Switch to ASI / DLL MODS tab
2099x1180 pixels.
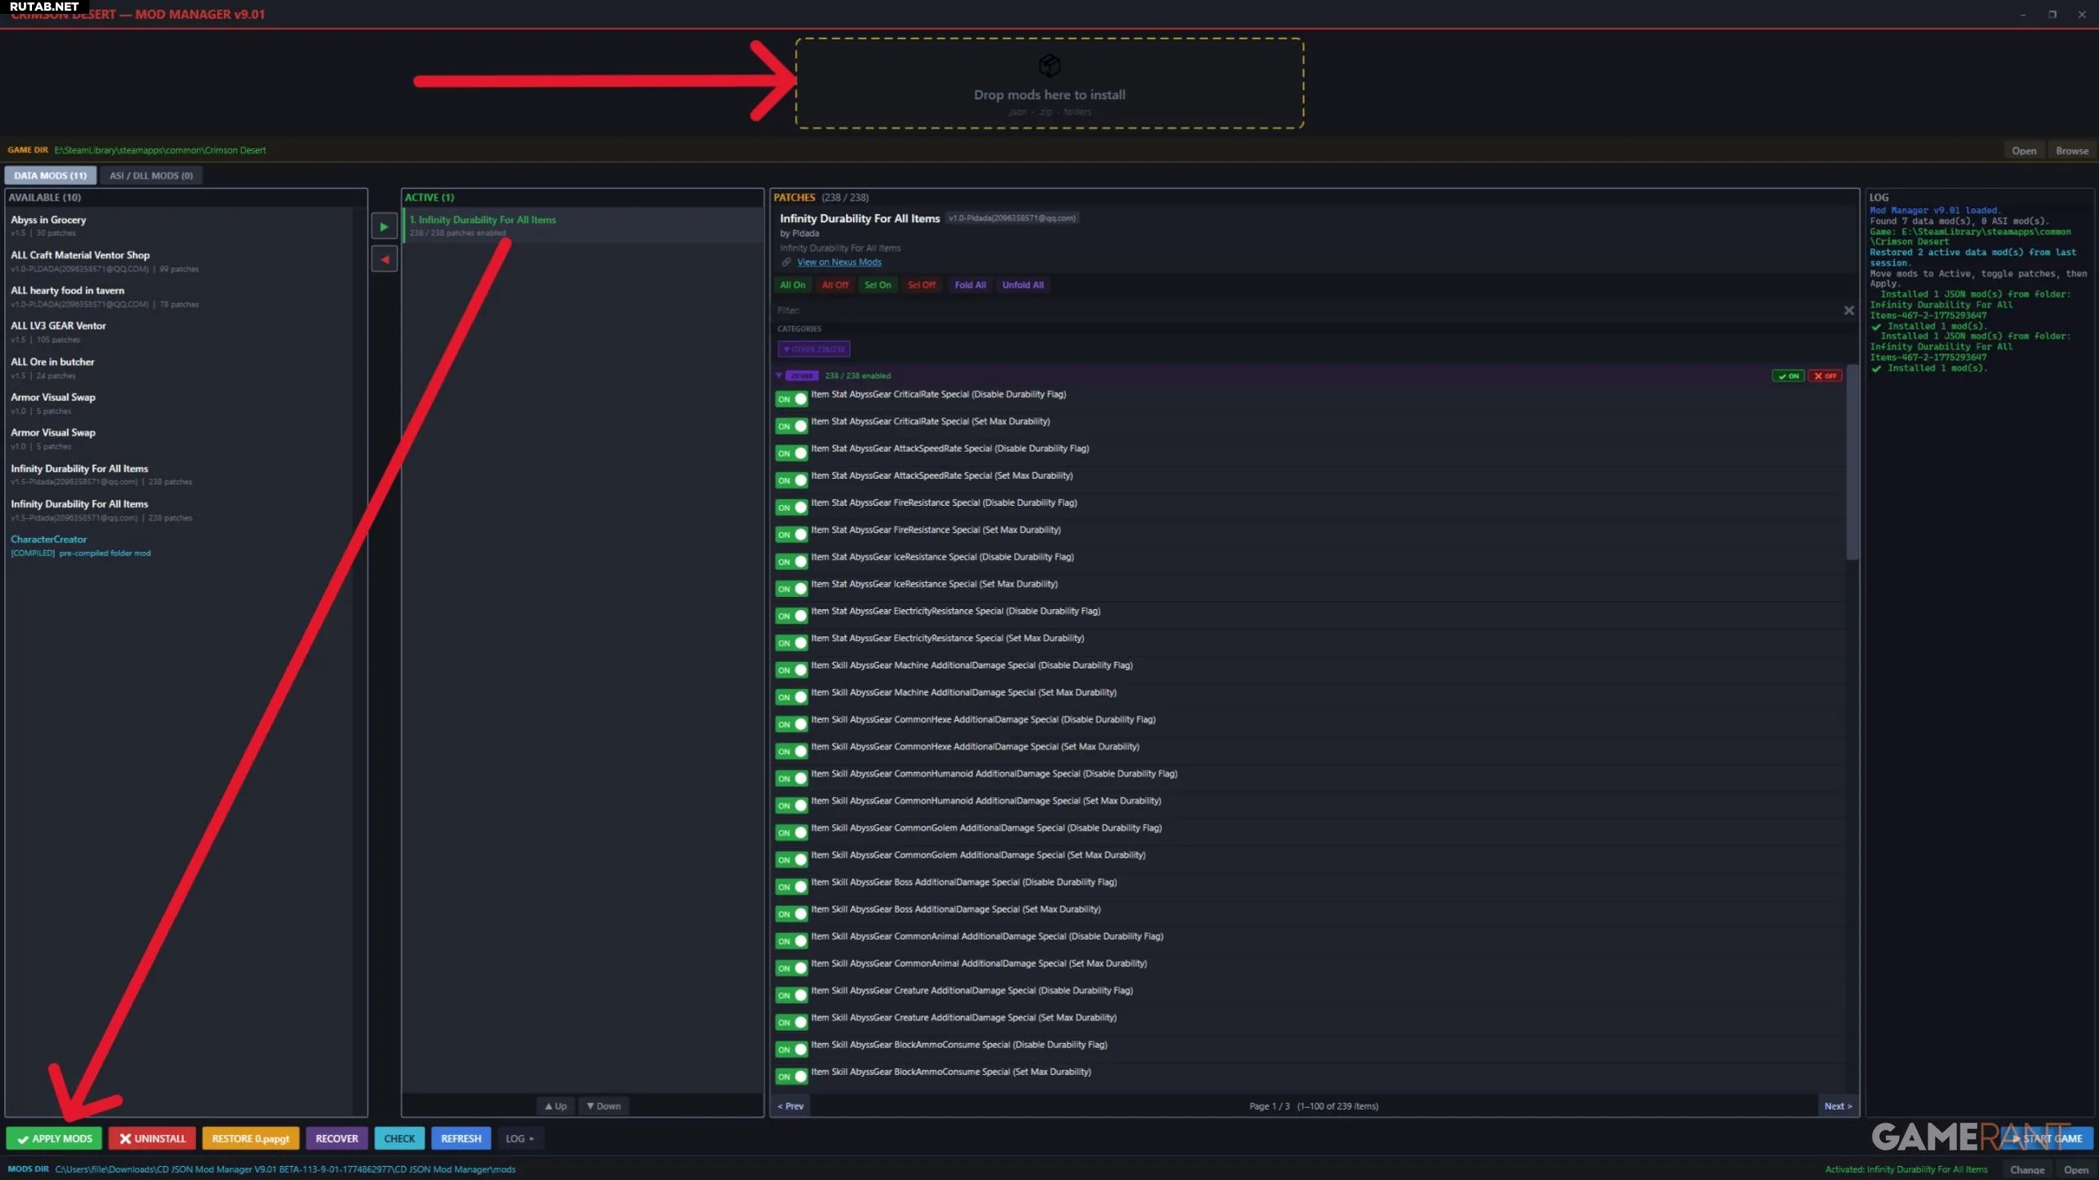point(151,175)
